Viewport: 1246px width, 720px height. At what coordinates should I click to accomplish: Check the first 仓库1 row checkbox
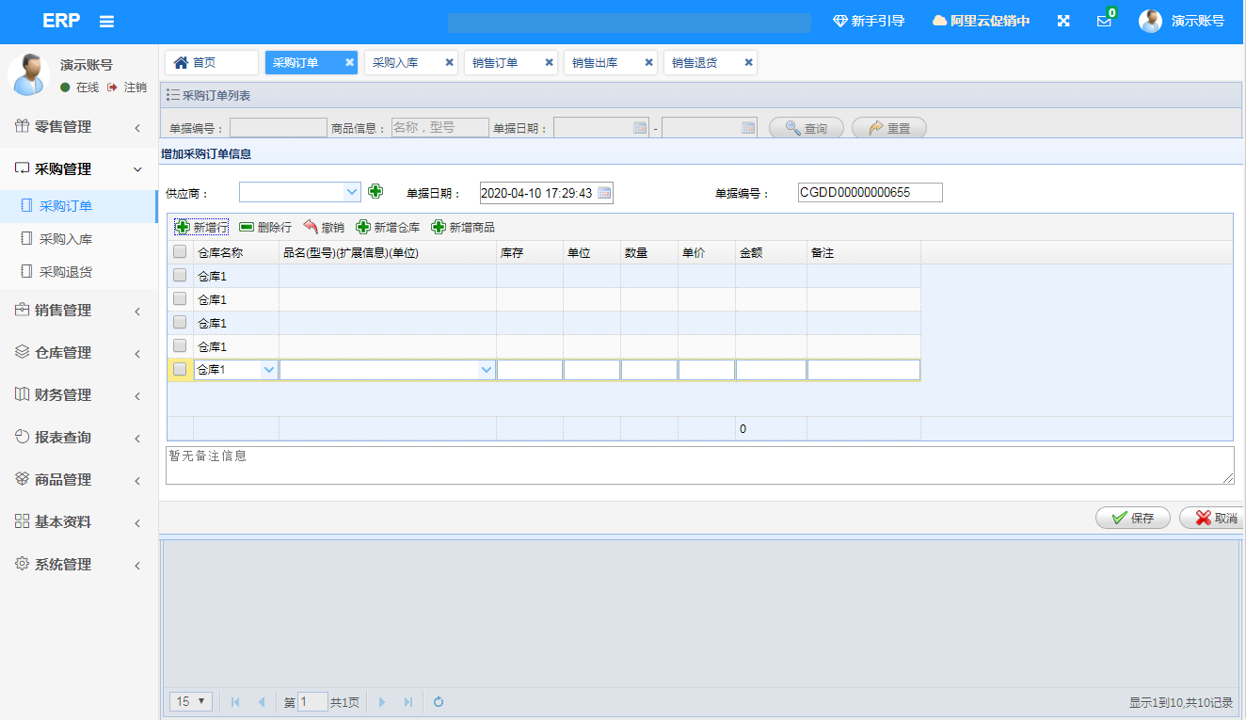(x=180, y=275)
